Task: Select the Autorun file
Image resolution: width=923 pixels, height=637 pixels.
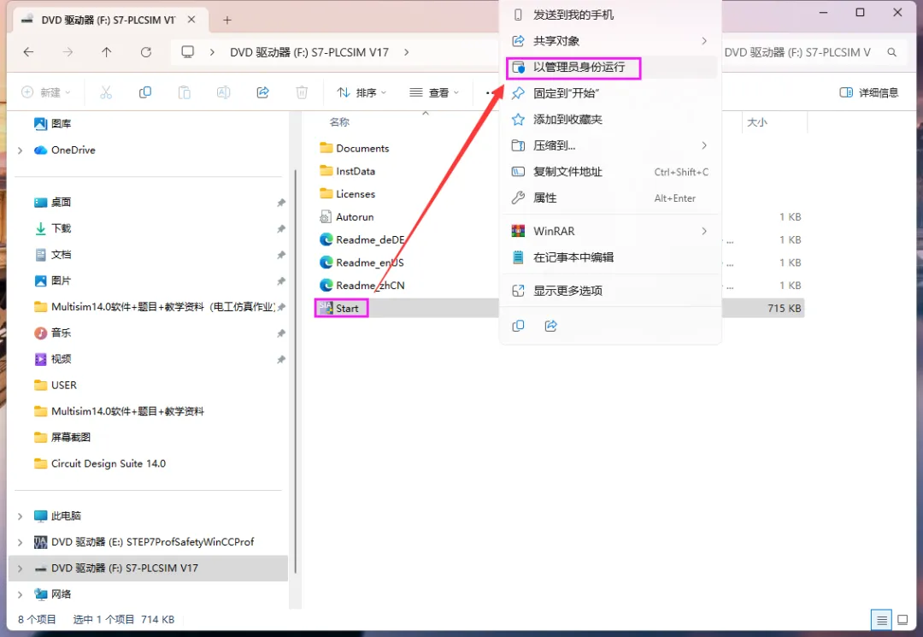Action: coord(347,216)
